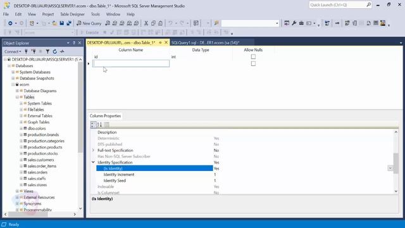Collapse the Tables folder node
Viewport: 405px width, 228px height.
click(17, 97)
